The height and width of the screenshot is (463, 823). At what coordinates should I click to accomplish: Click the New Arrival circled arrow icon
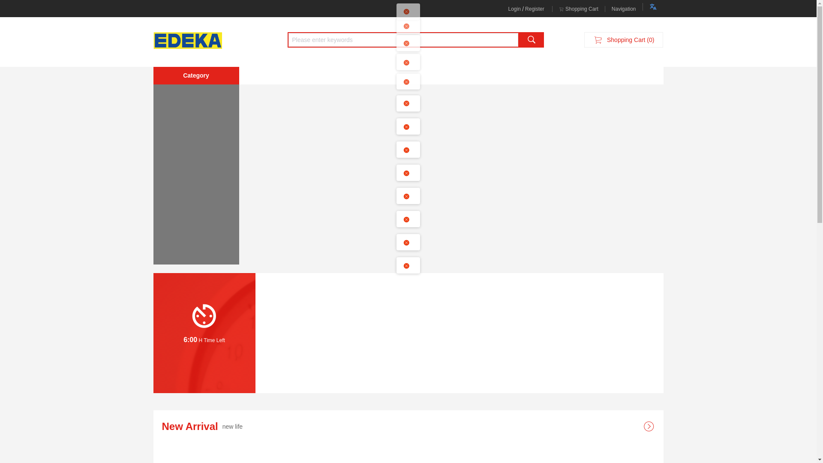click(649, 426)
